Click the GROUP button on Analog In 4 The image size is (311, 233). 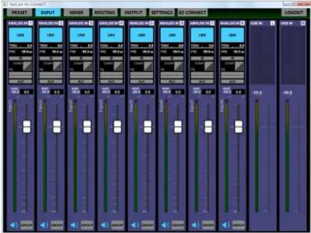(x=117, y=225)
